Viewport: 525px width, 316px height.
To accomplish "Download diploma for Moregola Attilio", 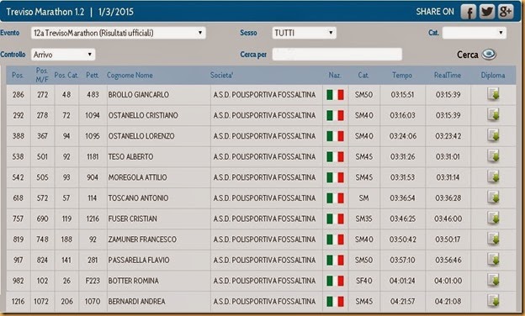I will (493, 177).
